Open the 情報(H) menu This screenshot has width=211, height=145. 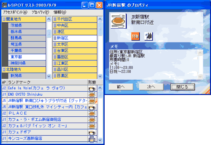point(60,12)
